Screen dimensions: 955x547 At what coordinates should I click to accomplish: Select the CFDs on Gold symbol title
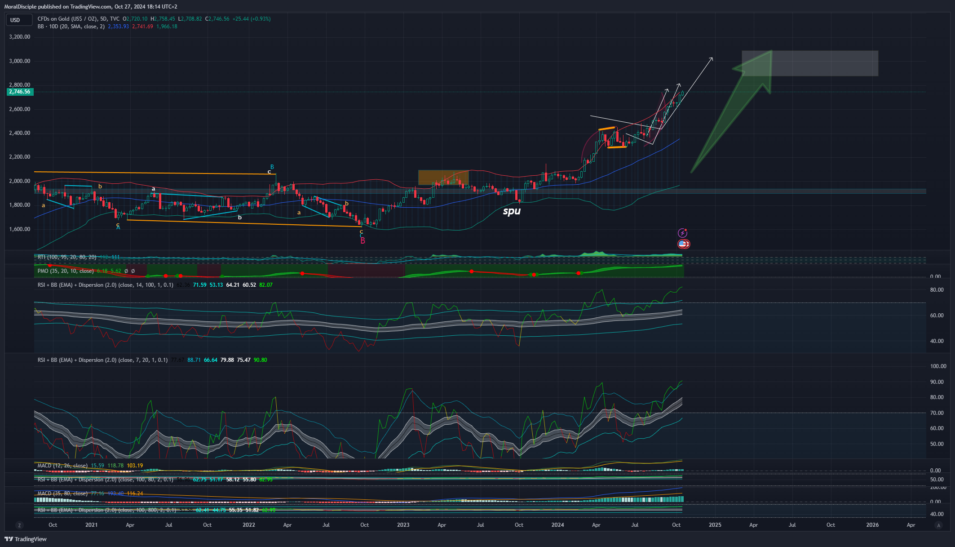tap(79, 19)
